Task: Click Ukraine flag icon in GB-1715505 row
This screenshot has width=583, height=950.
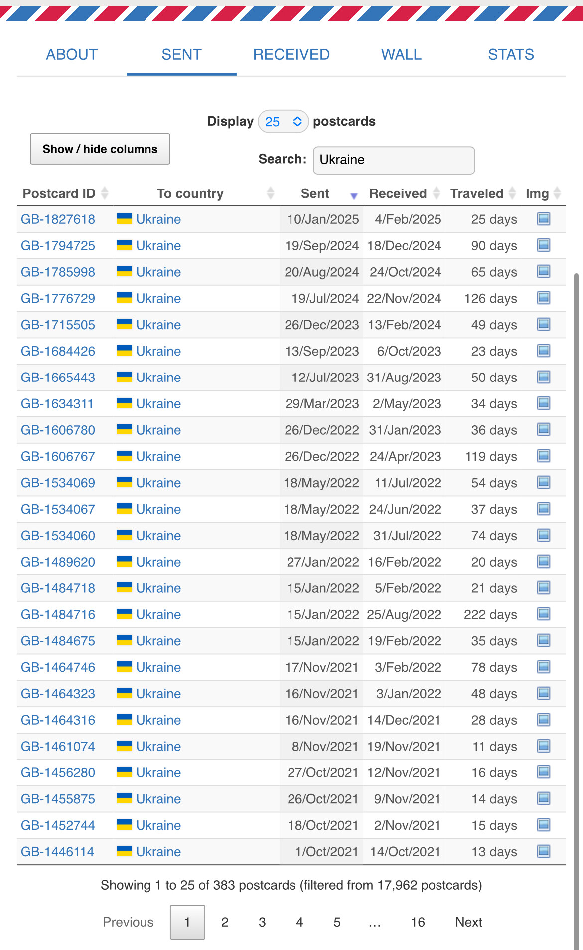Action: click(124, 324)
